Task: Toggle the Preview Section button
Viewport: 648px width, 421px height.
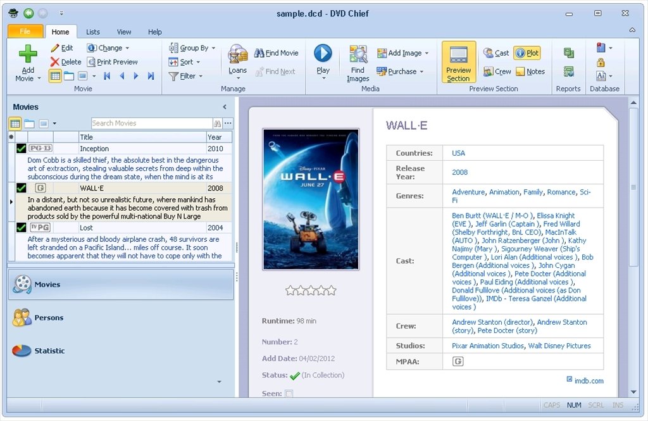Action: (x=459, y=62)
